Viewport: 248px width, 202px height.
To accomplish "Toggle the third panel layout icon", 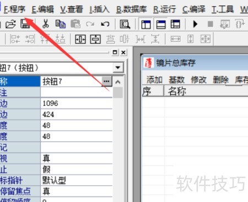I will click(175, 24).
